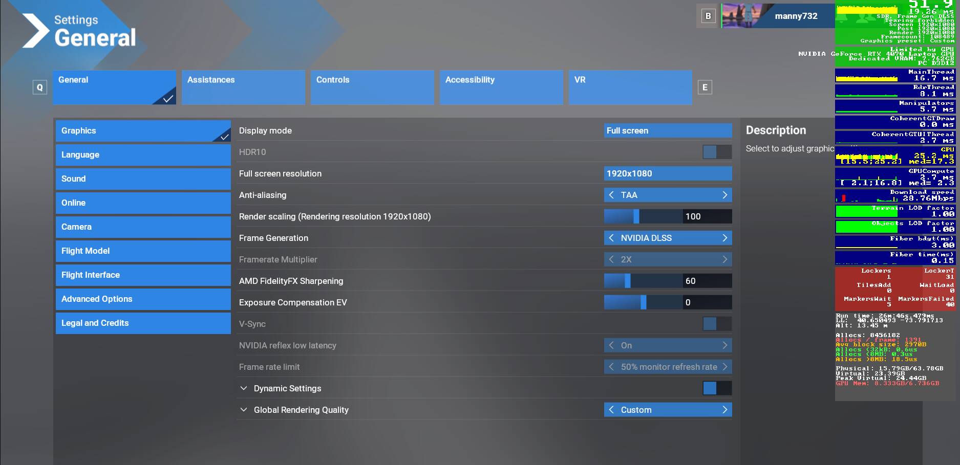Click left arrow of Framerate Multiplier 2X
The width and height of the screenshot is (960, 465).
coord(611,259)
